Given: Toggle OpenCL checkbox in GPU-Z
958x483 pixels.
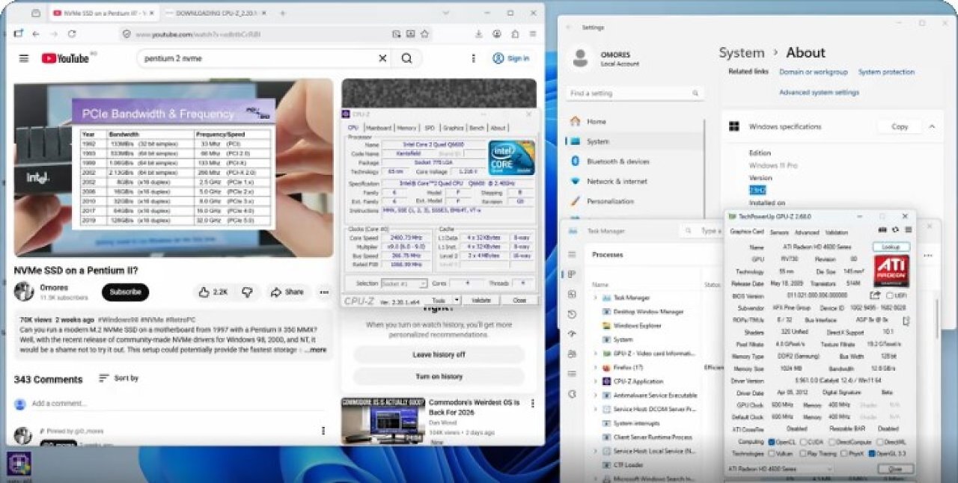Looking at the screenshot, I should coord(772,442).
